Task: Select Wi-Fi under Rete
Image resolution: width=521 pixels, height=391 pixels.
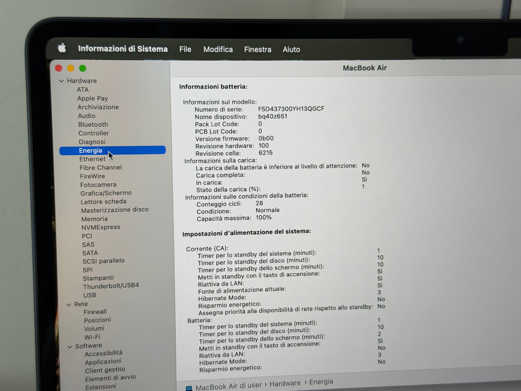Action: click(x=92, y=337)
